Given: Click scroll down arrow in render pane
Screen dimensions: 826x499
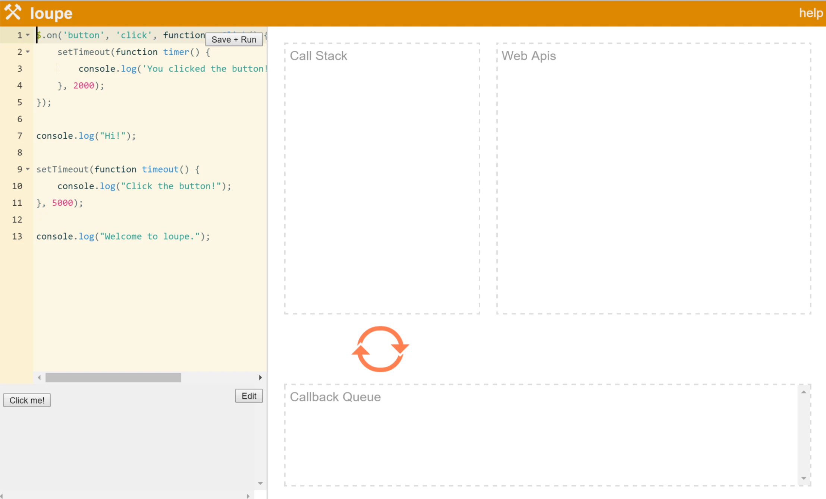Looking at the screenshot, I should coord(260,483).
